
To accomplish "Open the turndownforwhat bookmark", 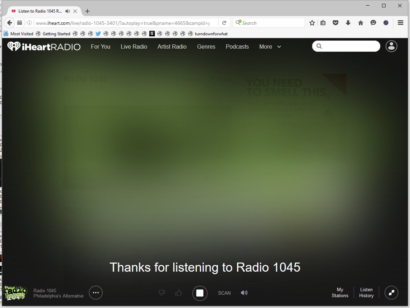I will (x=208, y=34).
